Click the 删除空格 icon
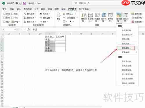 coord(41,18)
